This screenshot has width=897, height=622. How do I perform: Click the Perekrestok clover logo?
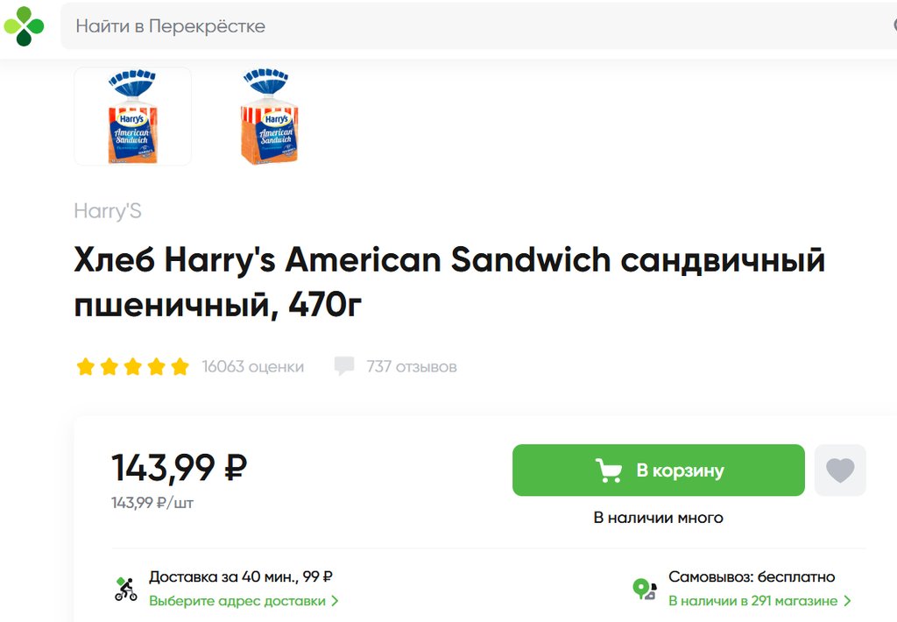[24, 26]
